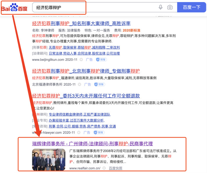Click 保障 shield badge on hlawyer.com result
Viewport: 207px width, 173px height.
click(x=99, y=133)
